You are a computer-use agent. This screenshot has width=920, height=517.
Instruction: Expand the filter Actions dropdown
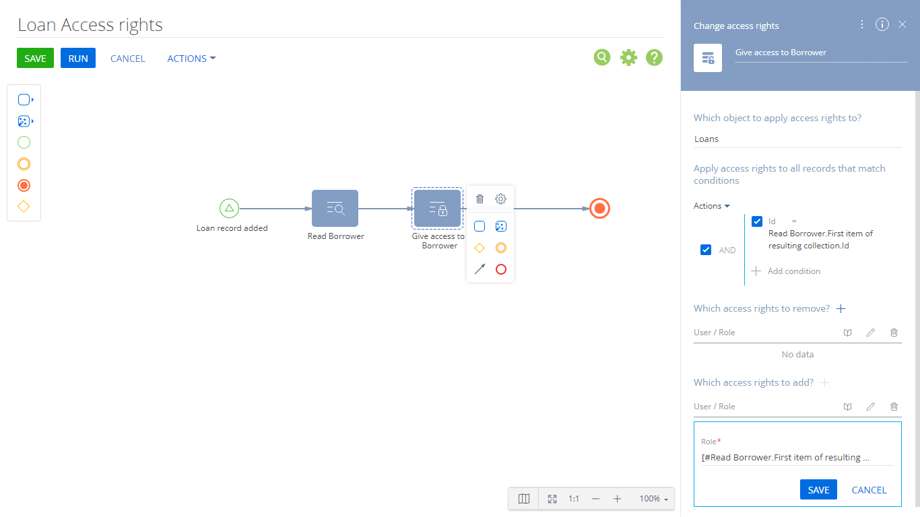(x=712, y=206)
